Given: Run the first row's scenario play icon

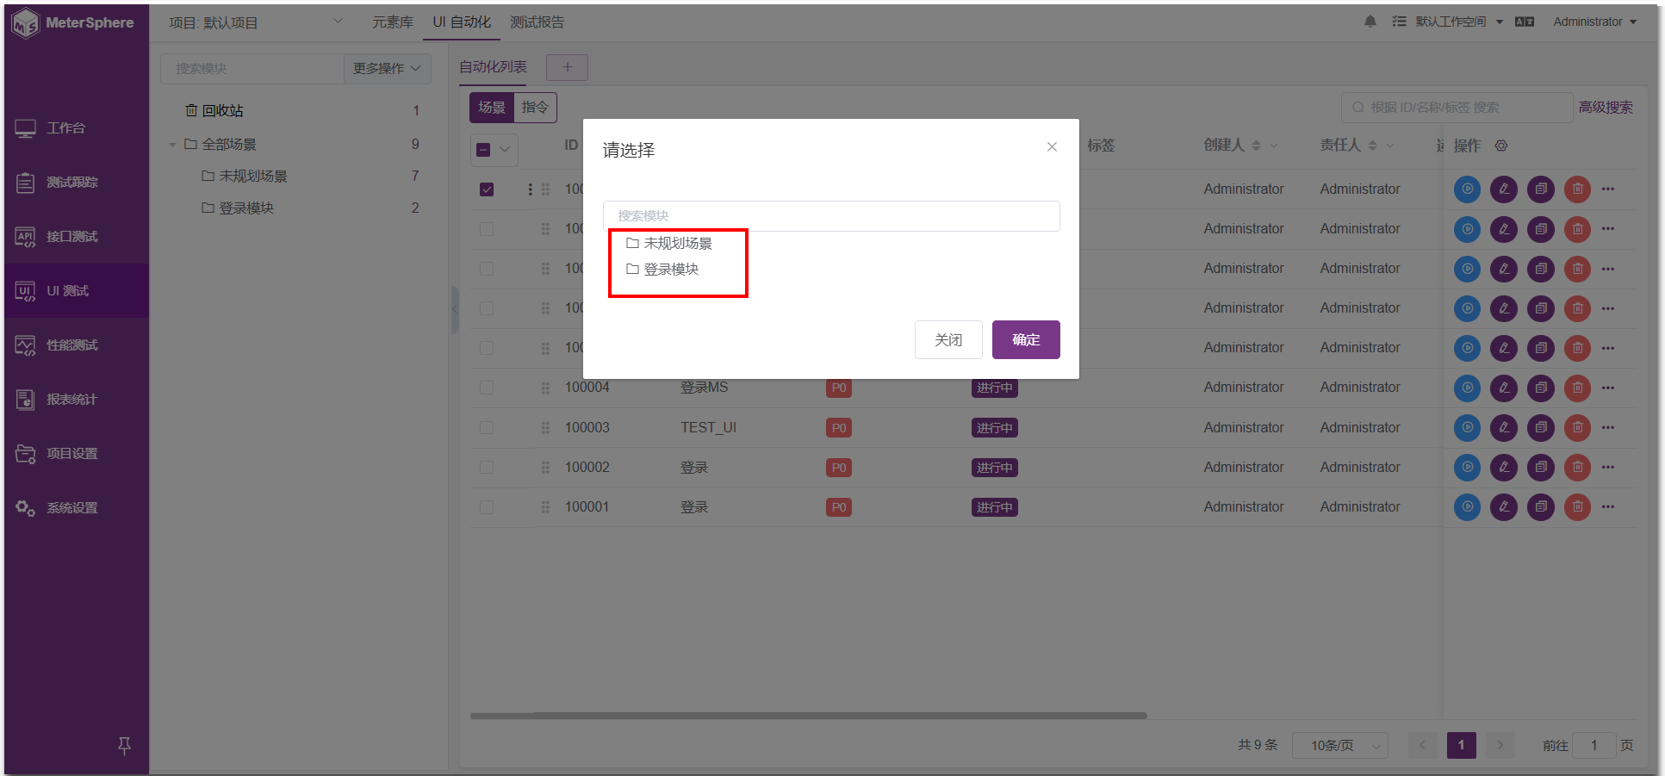Looking at the screenshot, I should (x=1467, y=189).
